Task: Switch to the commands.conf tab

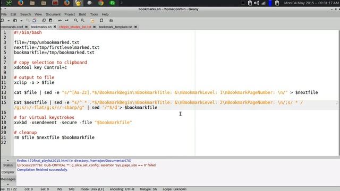Action: (x=12, y=27)
